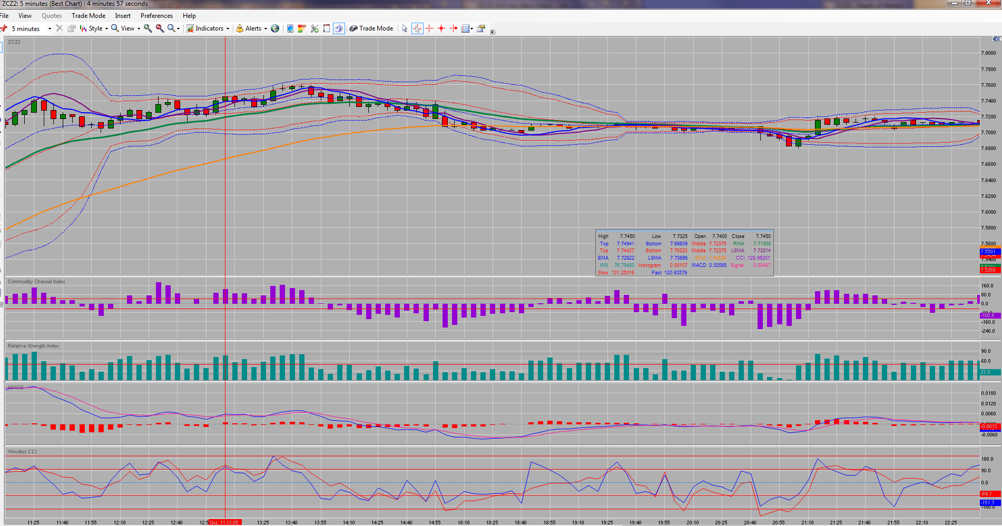
Task: Zoom out with the red magnifier
Action: (x=160, y=28)
